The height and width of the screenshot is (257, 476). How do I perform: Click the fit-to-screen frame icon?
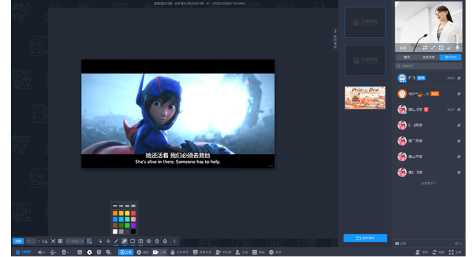point(53,241)
